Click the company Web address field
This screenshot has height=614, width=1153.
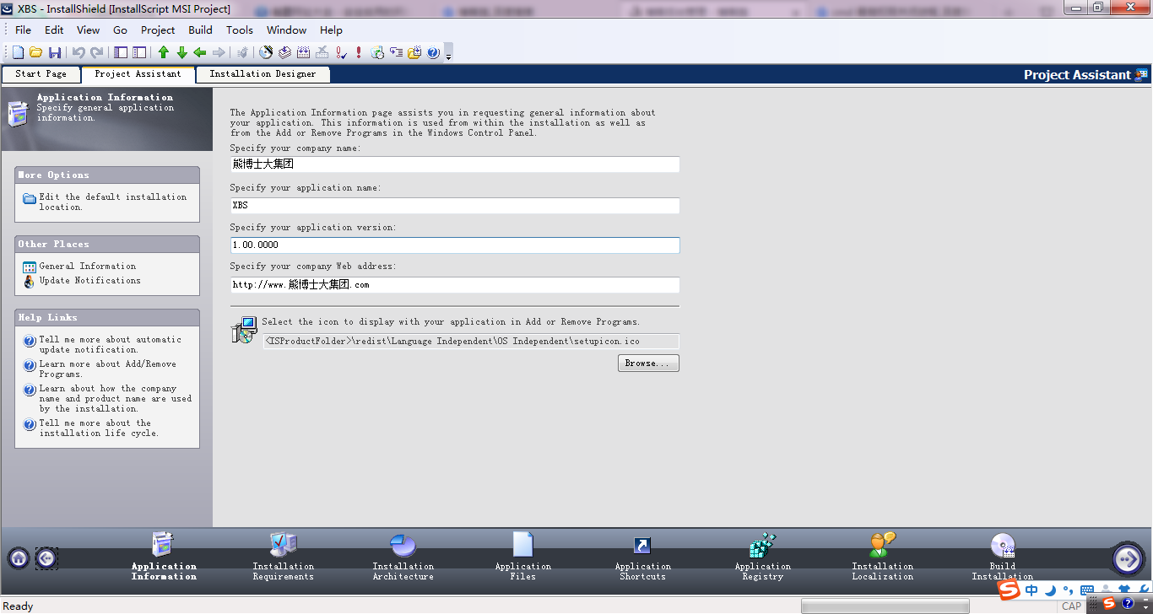(455, 285)
